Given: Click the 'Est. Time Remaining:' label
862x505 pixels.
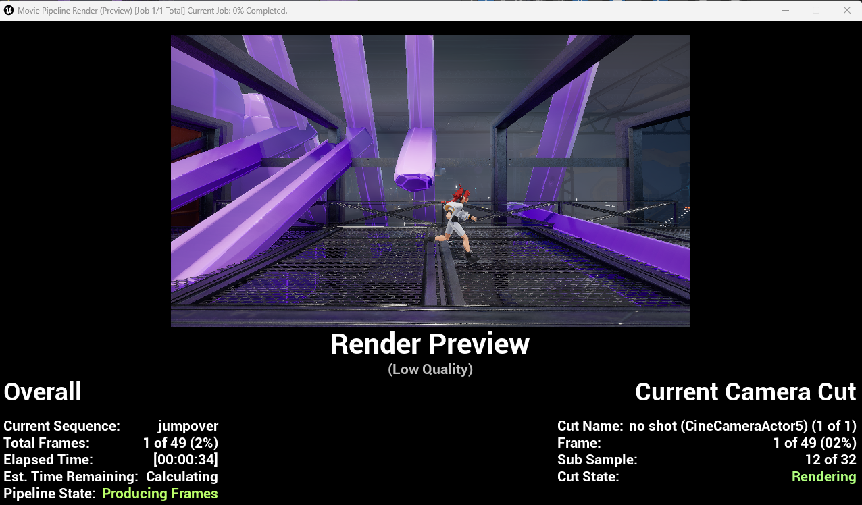Looking at the screenshot, I should click(71, 477).
